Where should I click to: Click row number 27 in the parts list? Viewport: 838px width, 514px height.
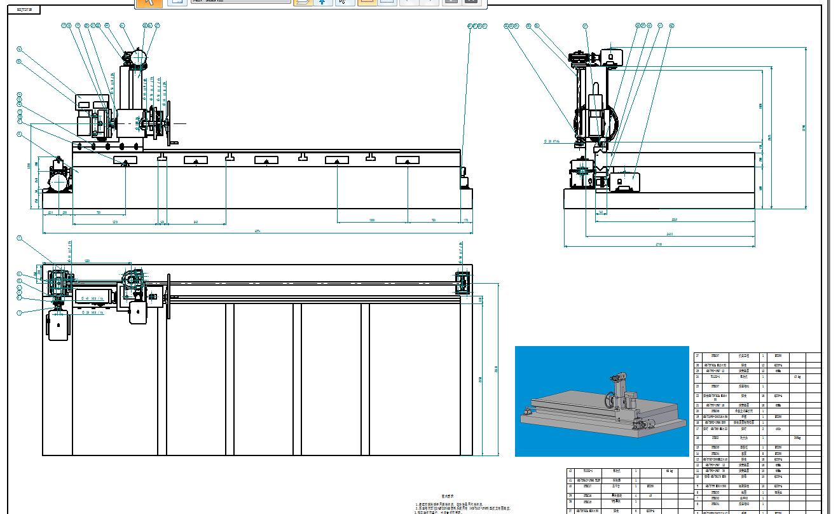coord(697,356)
